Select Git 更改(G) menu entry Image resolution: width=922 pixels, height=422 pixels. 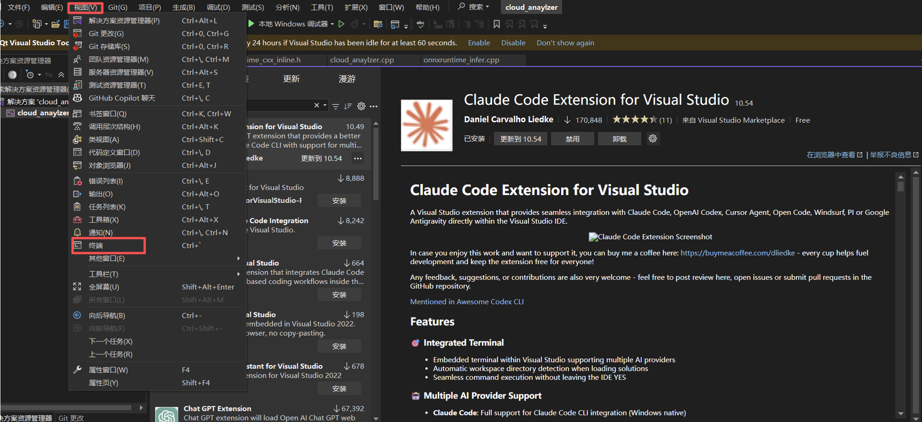158,34
